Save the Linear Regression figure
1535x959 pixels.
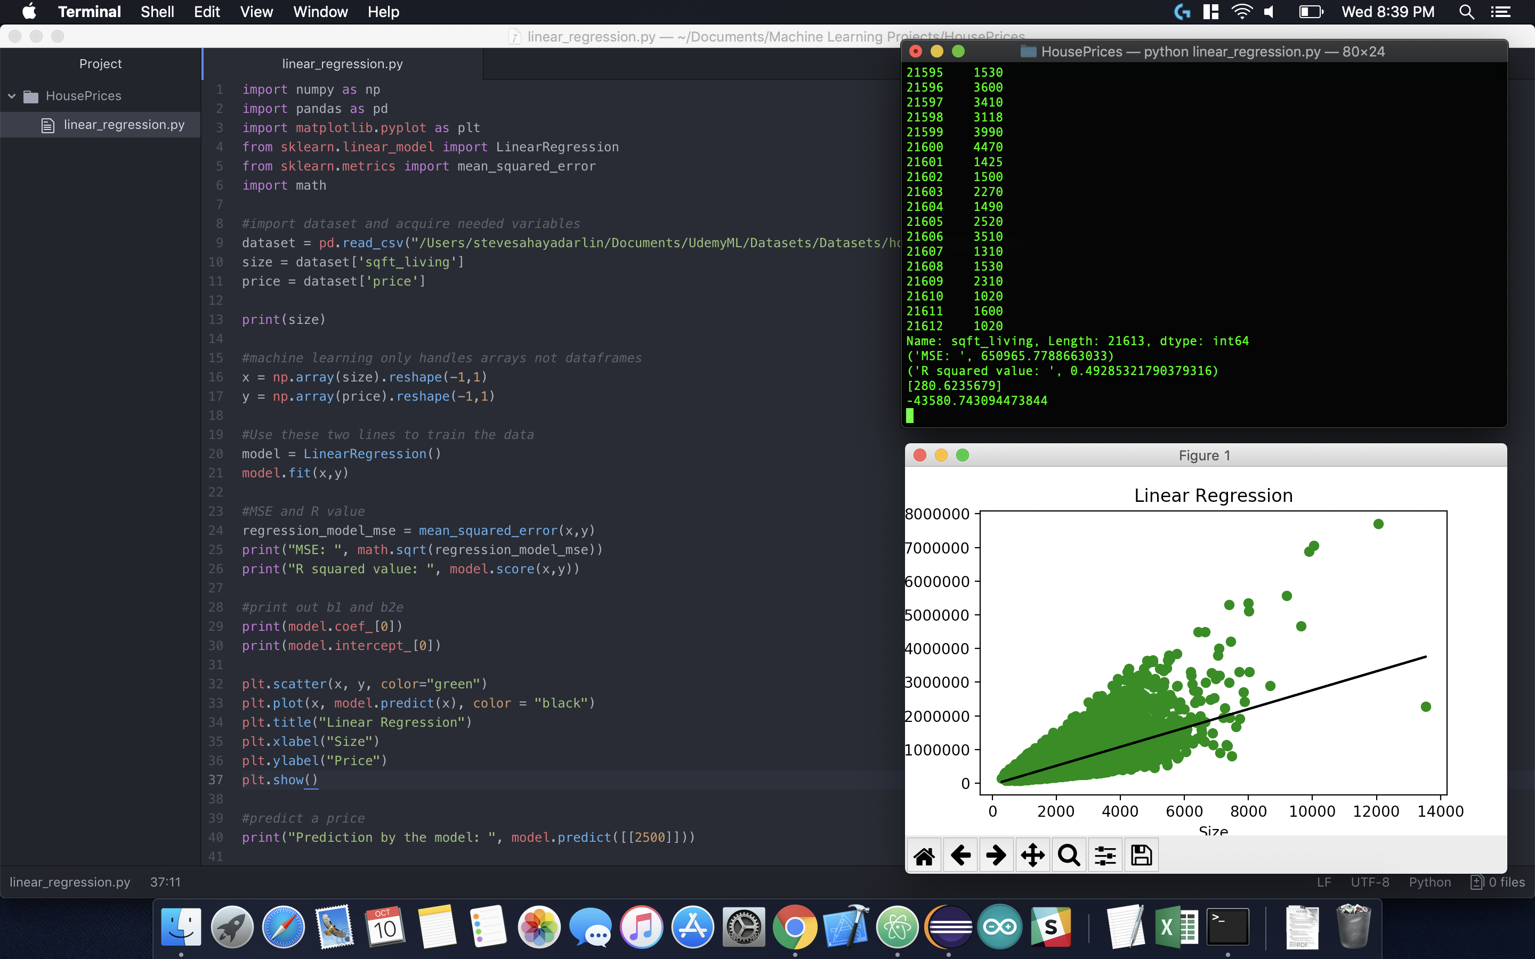(1141, 855)
